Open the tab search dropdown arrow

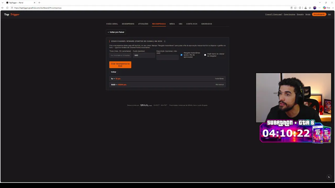(x=2, y=3)
